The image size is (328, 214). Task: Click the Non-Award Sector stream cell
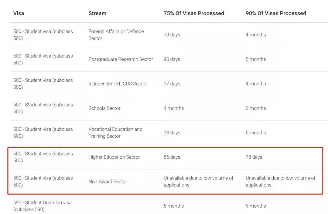[108, 182]
